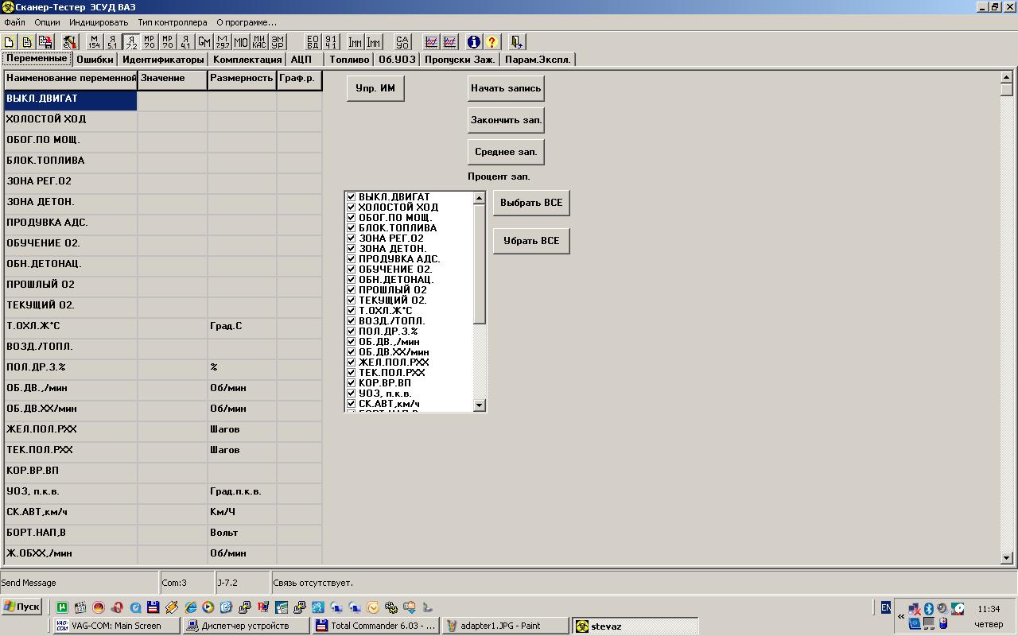Image resolution: width=1018 pixels, height=636 pixels.
Task: Uncheck the КОР.ВР.ВП checkbox
Action: point(351,382)
